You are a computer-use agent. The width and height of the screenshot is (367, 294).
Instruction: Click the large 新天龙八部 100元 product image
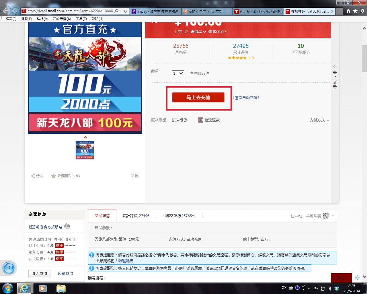click(85, 78)
